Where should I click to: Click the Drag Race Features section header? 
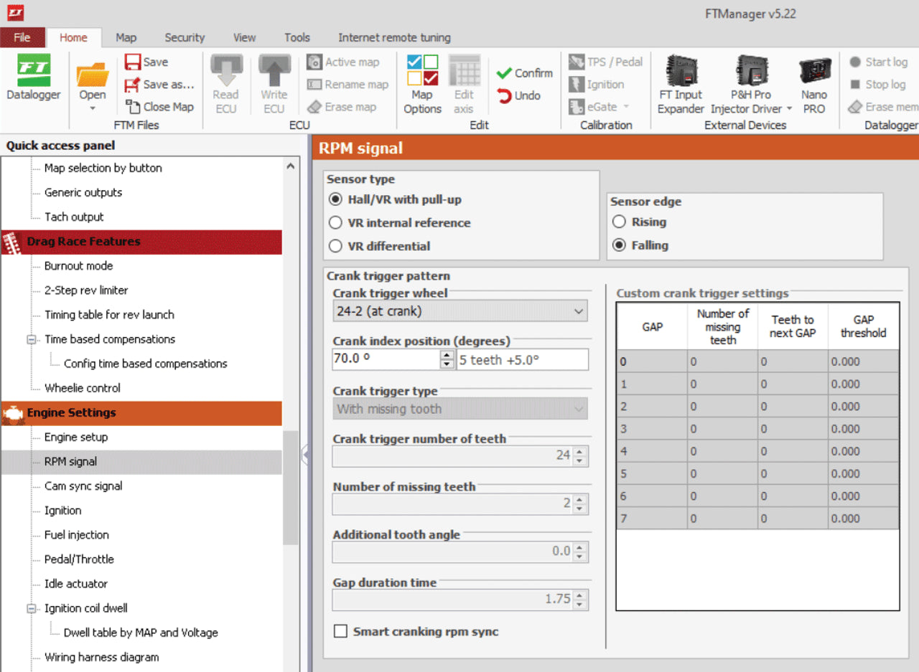click(x=141, y=242)
